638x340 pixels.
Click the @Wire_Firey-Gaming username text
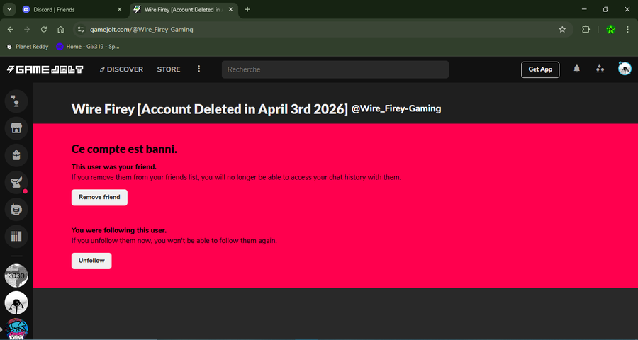(x=396, y=108)
